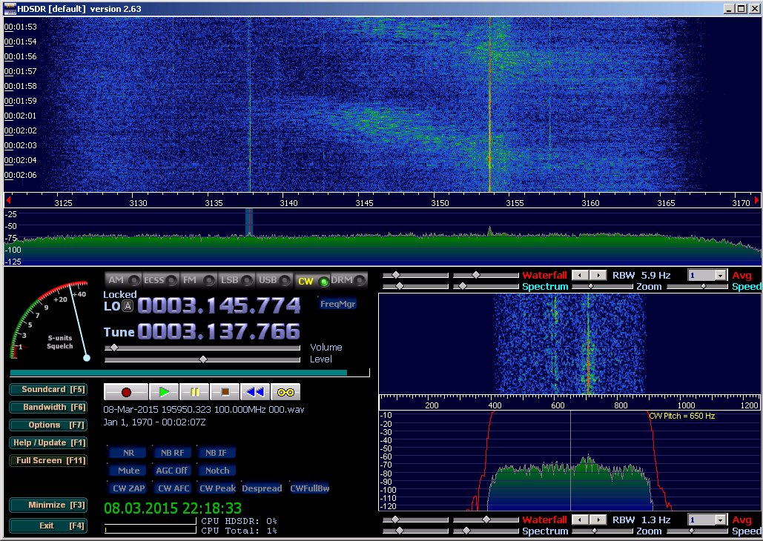Click red left arrow on frequency scale
Viewport: 763px width, 541px height.
[x=8, y=200]
